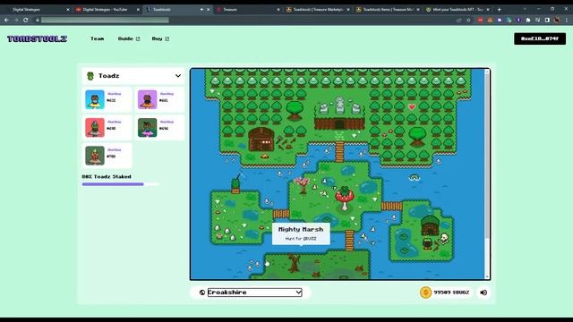
Task: Switch to the Toadstoolz Items Treasure tab
Action: pos(388,10)
